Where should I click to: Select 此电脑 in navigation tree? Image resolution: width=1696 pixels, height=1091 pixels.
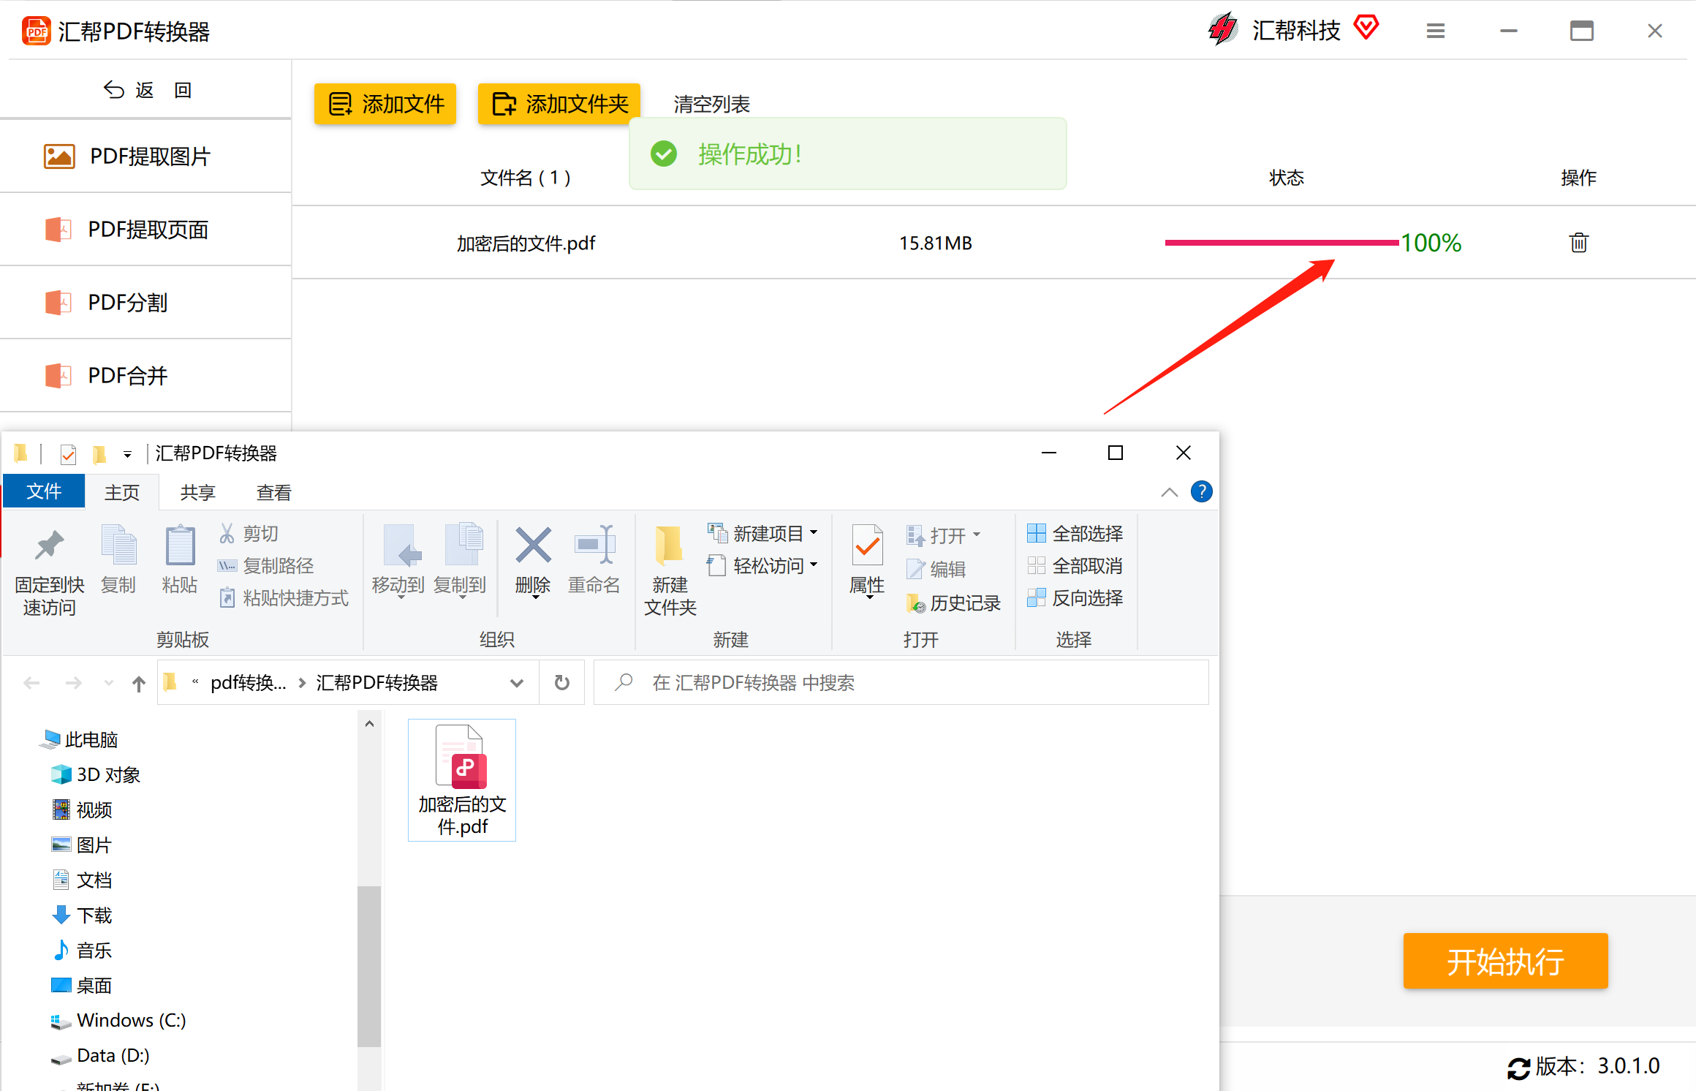[79, 740]
